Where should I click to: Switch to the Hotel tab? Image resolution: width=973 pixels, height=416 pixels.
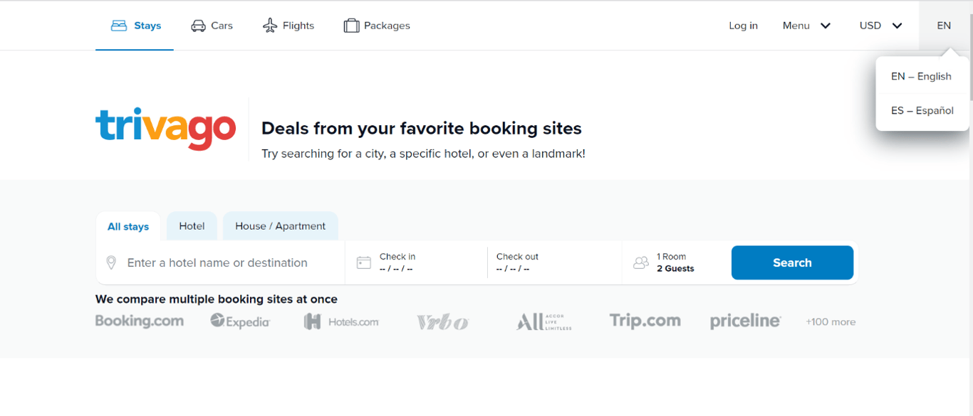pyautogui.click(x=192, y=226)
